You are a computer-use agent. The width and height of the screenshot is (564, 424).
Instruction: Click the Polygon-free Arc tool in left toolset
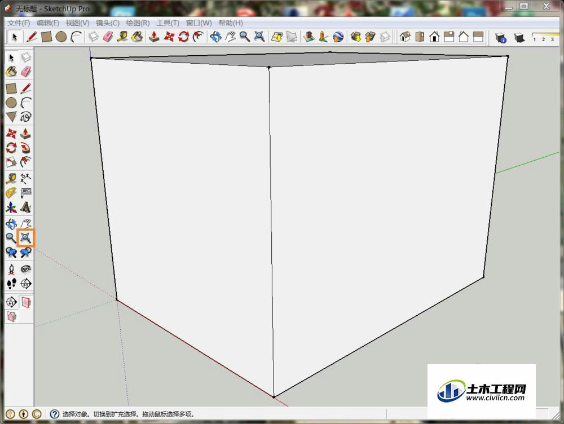point(25,103)
